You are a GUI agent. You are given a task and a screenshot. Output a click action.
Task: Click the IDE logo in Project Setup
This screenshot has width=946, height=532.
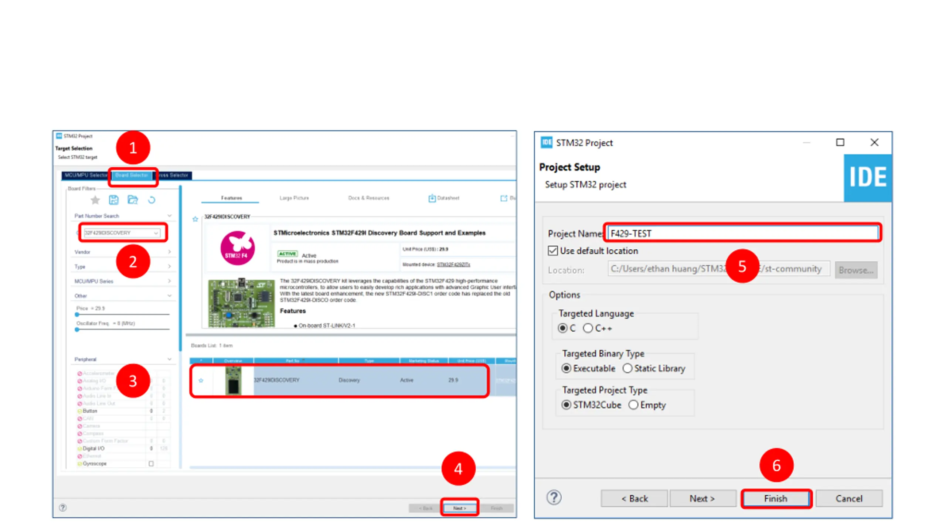868,178
